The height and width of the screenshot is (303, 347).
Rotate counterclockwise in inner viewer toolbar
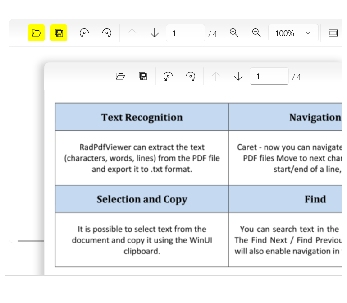click(168, 76)
